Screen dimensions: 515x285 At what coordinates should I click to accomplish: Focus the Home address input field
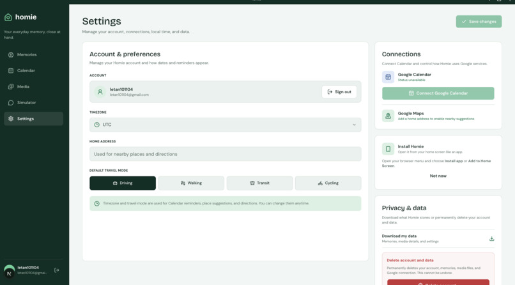tap(226, 154)
